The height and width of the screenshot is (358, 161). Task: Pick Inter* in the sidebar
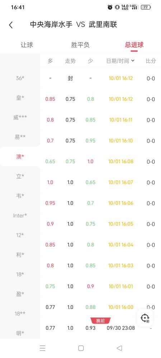20,215
